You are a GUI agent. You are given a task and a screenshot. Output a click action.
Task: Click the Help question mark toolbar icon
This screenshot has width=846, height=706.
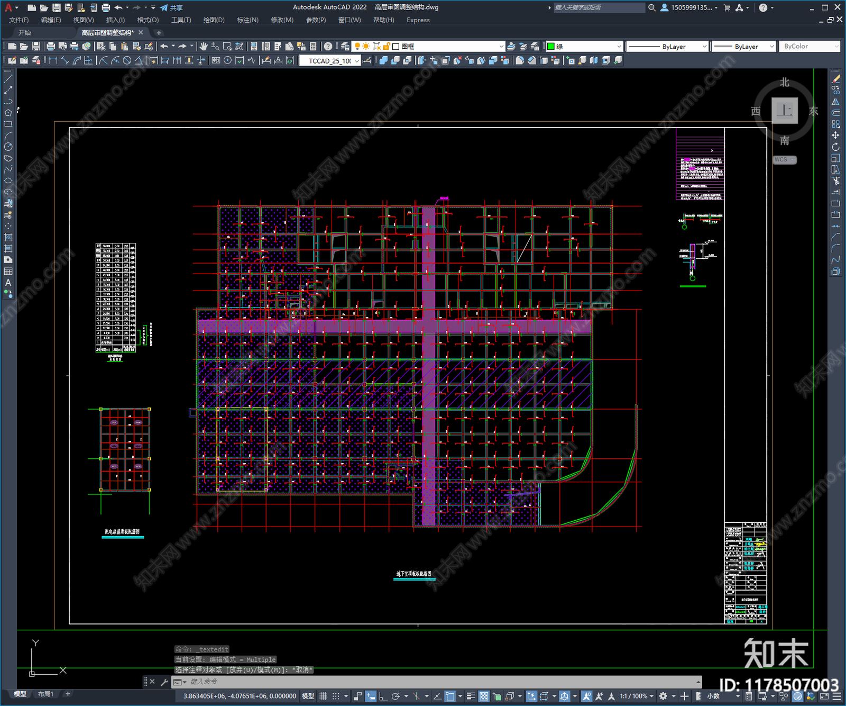coord(328,47)
